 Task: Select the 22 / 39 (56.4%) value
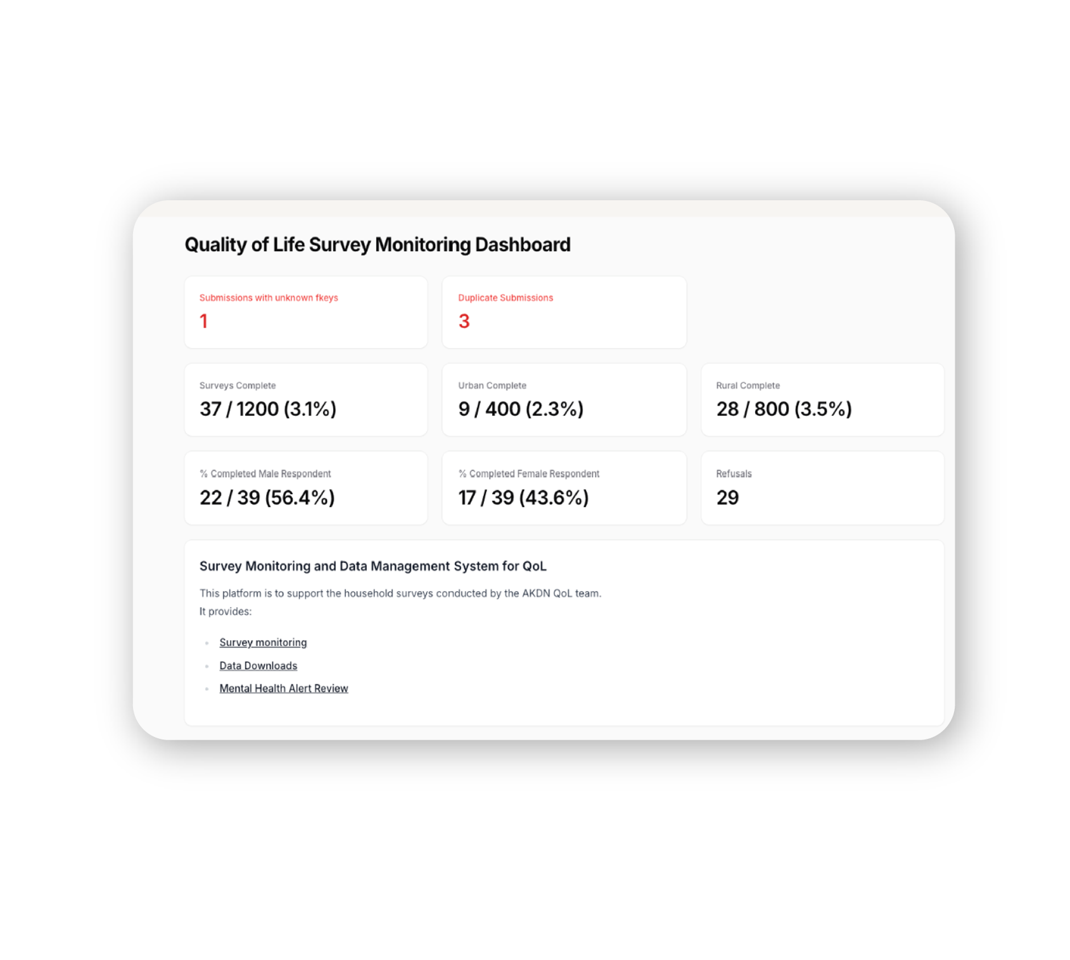[x=267, y=497]
